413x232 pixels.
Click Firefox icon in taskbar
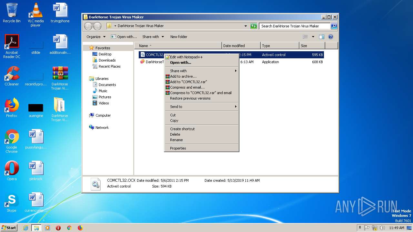(x=80, y=228)
